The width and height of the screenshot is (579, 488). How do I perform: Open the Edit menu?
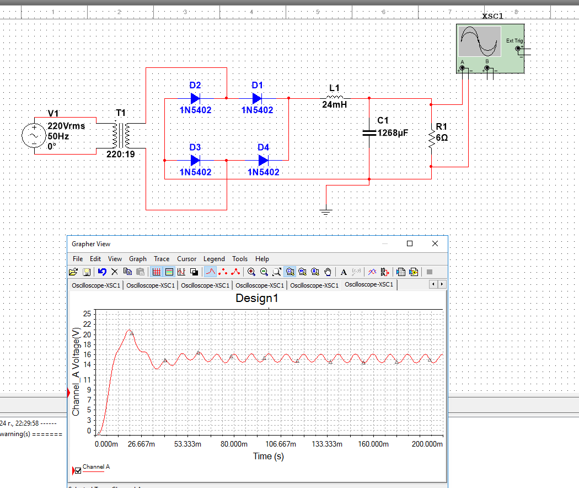(95, 259)
